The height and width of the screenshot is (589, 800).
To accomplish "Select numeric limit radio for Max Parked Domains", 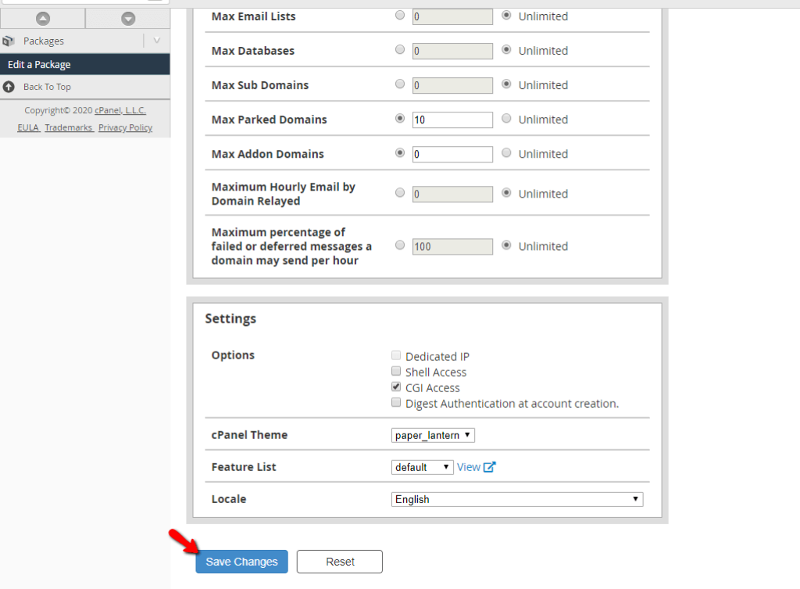I will (400, 118).
